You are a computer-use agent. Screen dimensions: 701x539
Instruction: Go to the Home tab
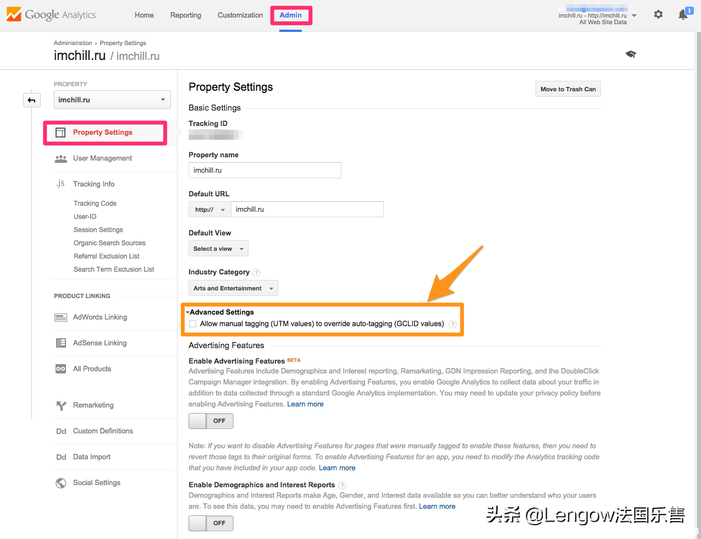(x=144, y=15)
